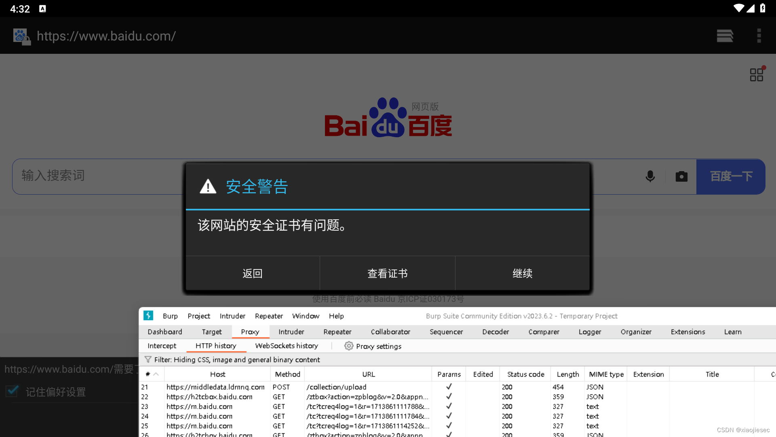The width and height of the screenshot is (776, 437).
Task: Open the Burp menu
Action: coord(170,316)
